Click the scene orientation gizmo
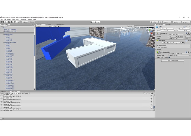The width and height of the screenshot is (191, 136). point(150,32)
